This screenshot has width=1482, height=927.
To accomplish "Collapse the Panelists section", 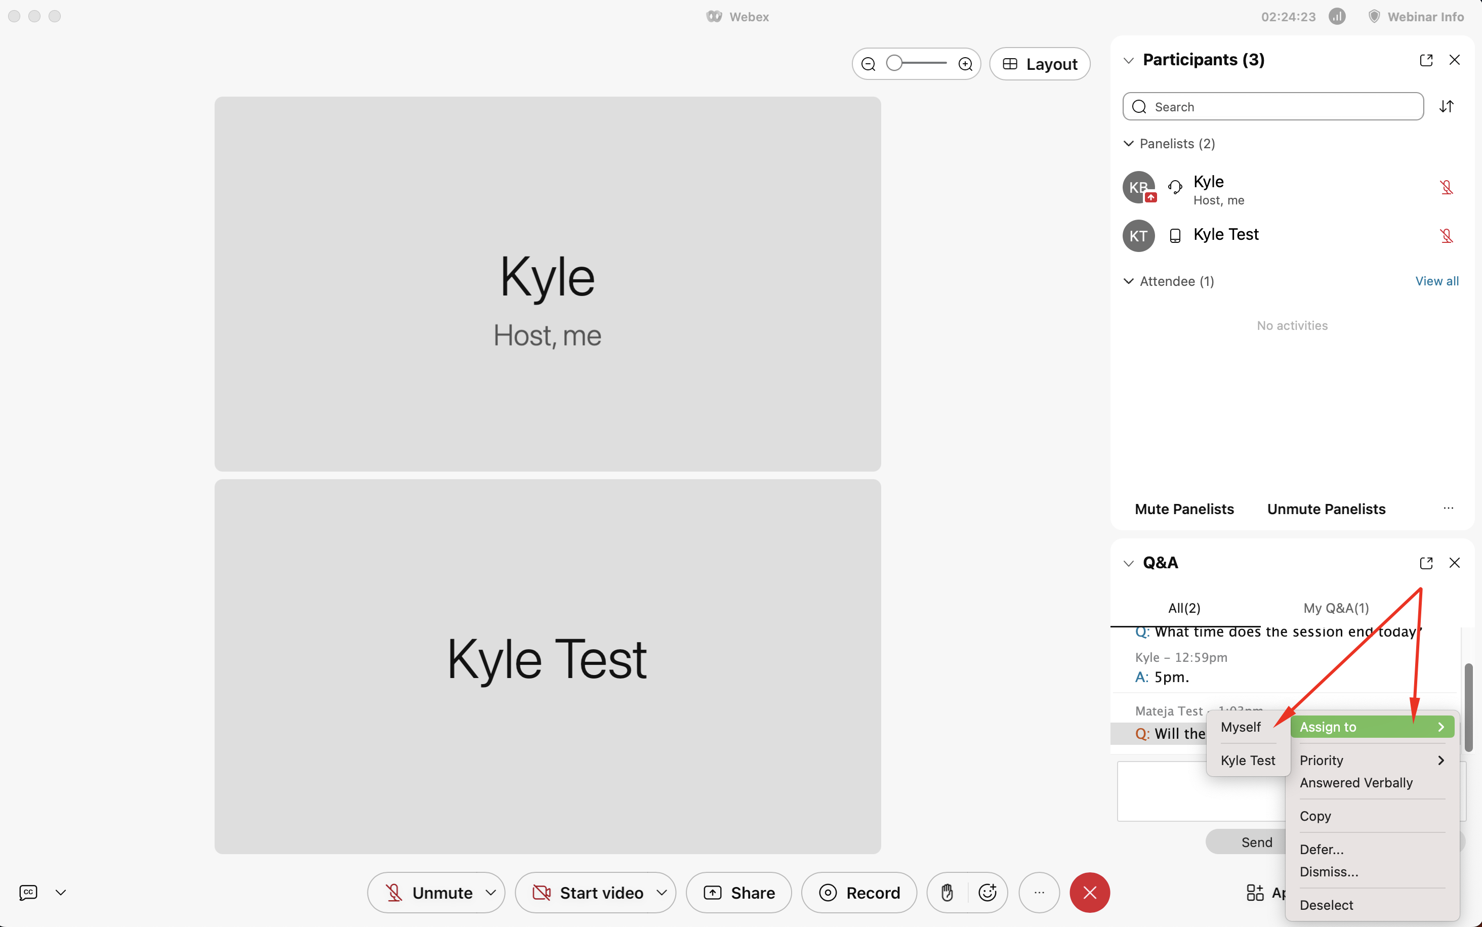I will (x=1128, y=144).
